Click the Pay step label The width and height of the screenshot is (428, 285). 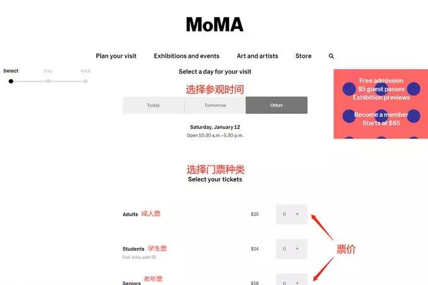[48, 71]
